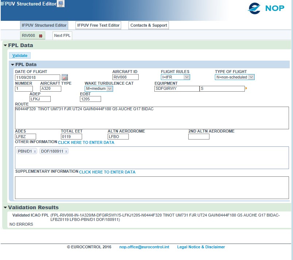Collapse the outer FPL Data section
This screenshot has width=293, height=260.
click(x=5, y=45)
